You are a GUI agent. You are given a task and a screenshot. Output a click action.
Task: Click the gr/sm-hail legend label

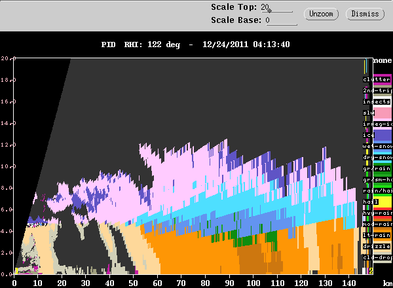coord(377,179)
